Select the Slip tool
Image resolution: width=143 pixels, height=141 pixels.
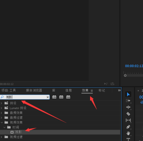coord(128,120)
